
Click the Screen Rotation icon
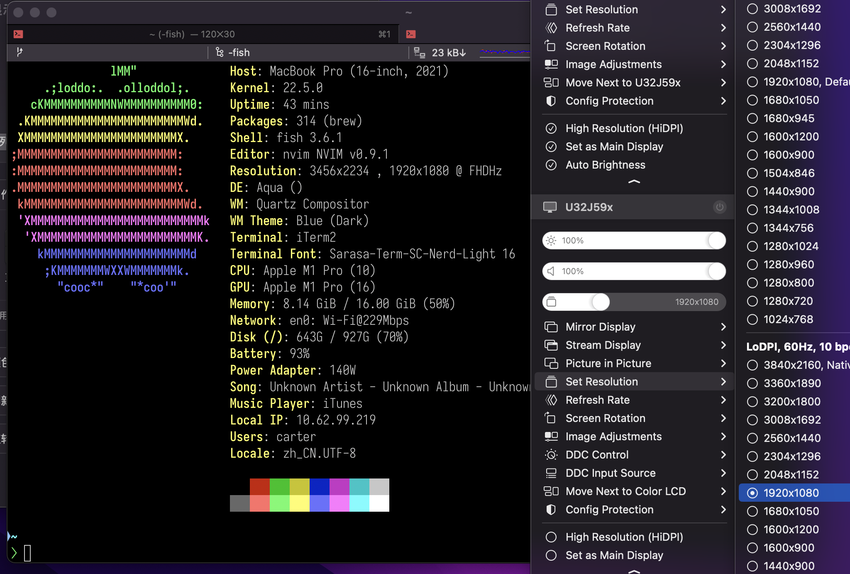(x=551, y=418)
